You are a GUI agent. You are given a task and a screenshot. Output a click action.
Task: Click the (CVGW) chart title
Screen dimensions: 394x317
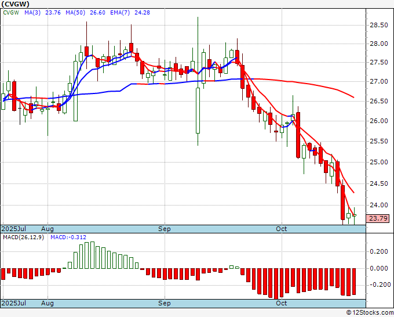pos(16,4)
